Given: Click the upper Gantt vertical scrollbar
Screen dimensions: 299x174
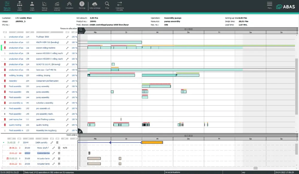Looking at the screenshot, I should click(x=296, y=87).
